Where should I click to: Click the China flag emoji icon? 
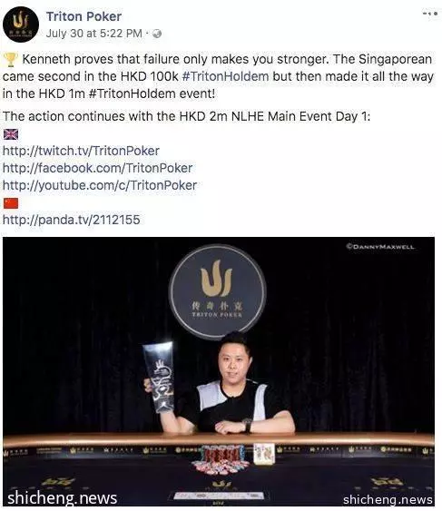coord(11,203)
